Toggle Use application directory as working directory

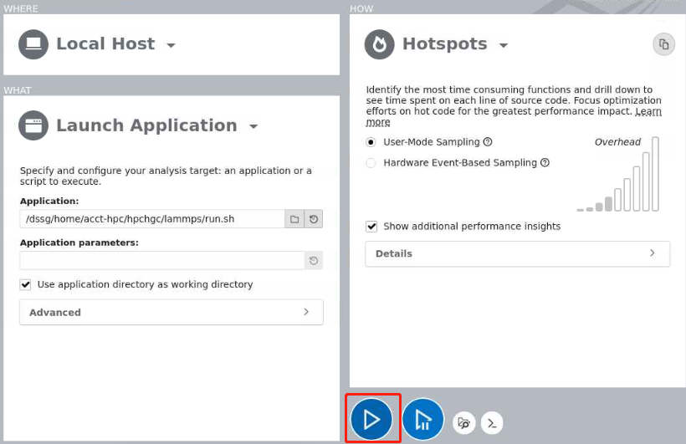tap(25, 284)
